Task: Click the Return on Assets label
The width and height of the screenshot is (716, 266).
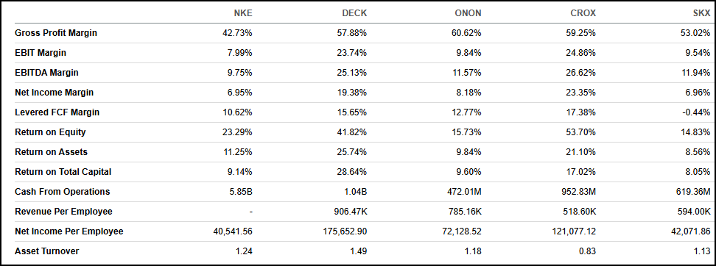Action: [x=51, y=152]
